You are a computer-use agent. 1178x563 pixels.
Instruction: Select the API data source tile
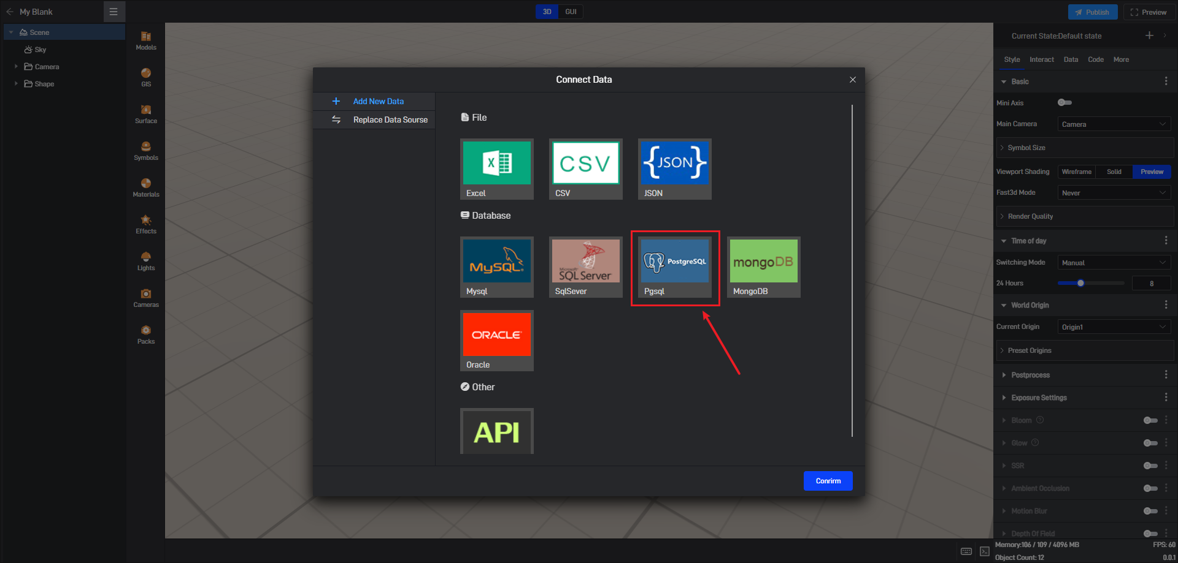tap(497, 431)
